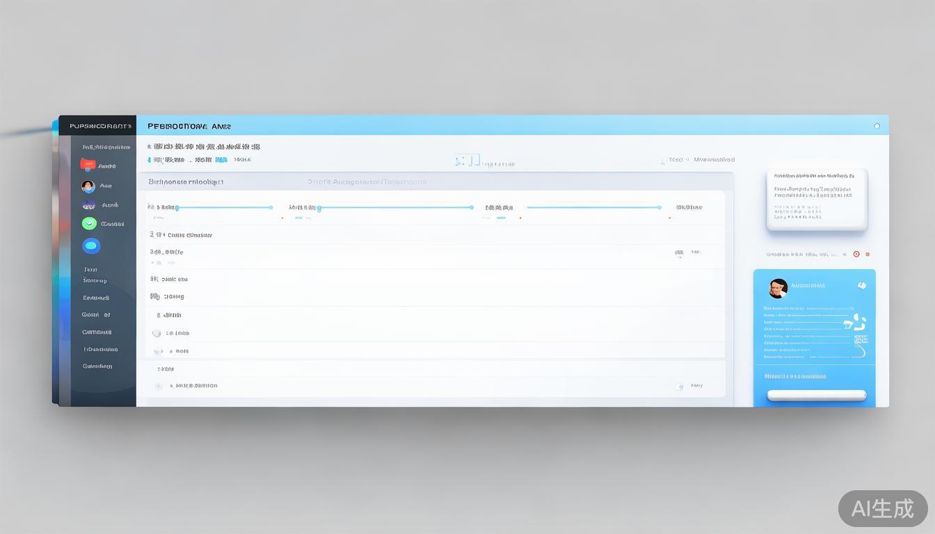Screen dimensions: 935x534
Task: Select the first radio circle in the lower list
Action: click(x=157, y=334)
